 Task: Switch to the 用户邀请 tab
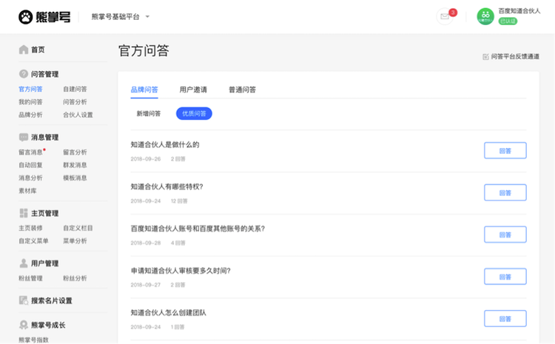[193, 90]
